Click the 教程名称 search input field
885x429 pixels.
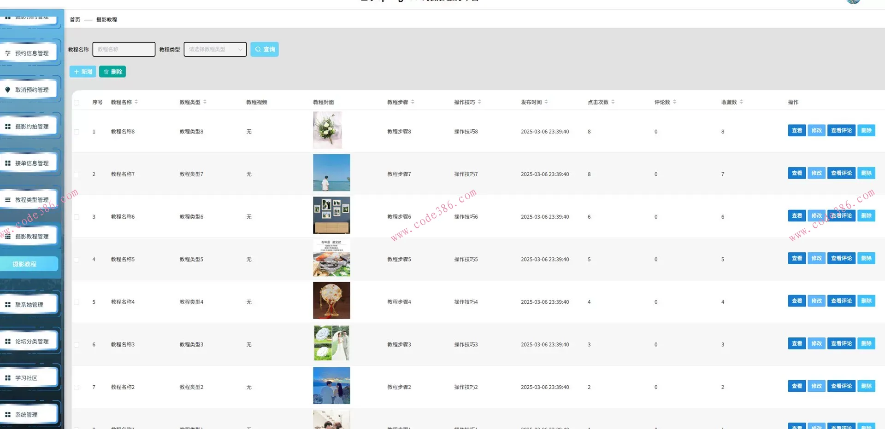point(124,49)
